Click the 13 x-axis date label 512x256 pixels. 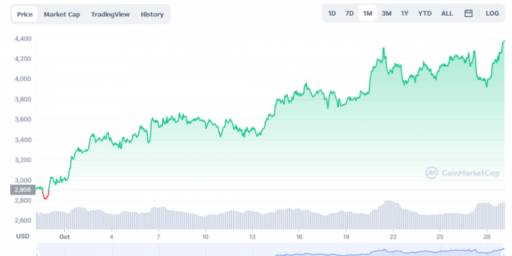(252, 237)
